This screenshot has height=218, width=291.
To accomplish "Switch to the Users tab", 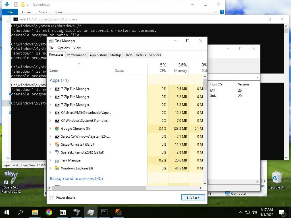I will pyautogui.click(x=128, y=55).
